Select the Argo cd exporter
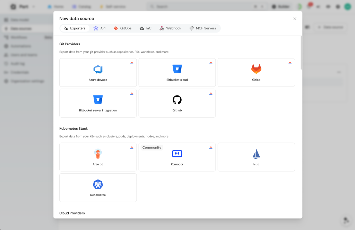This screenshot has width=355, height=230. tap(98, 157)
